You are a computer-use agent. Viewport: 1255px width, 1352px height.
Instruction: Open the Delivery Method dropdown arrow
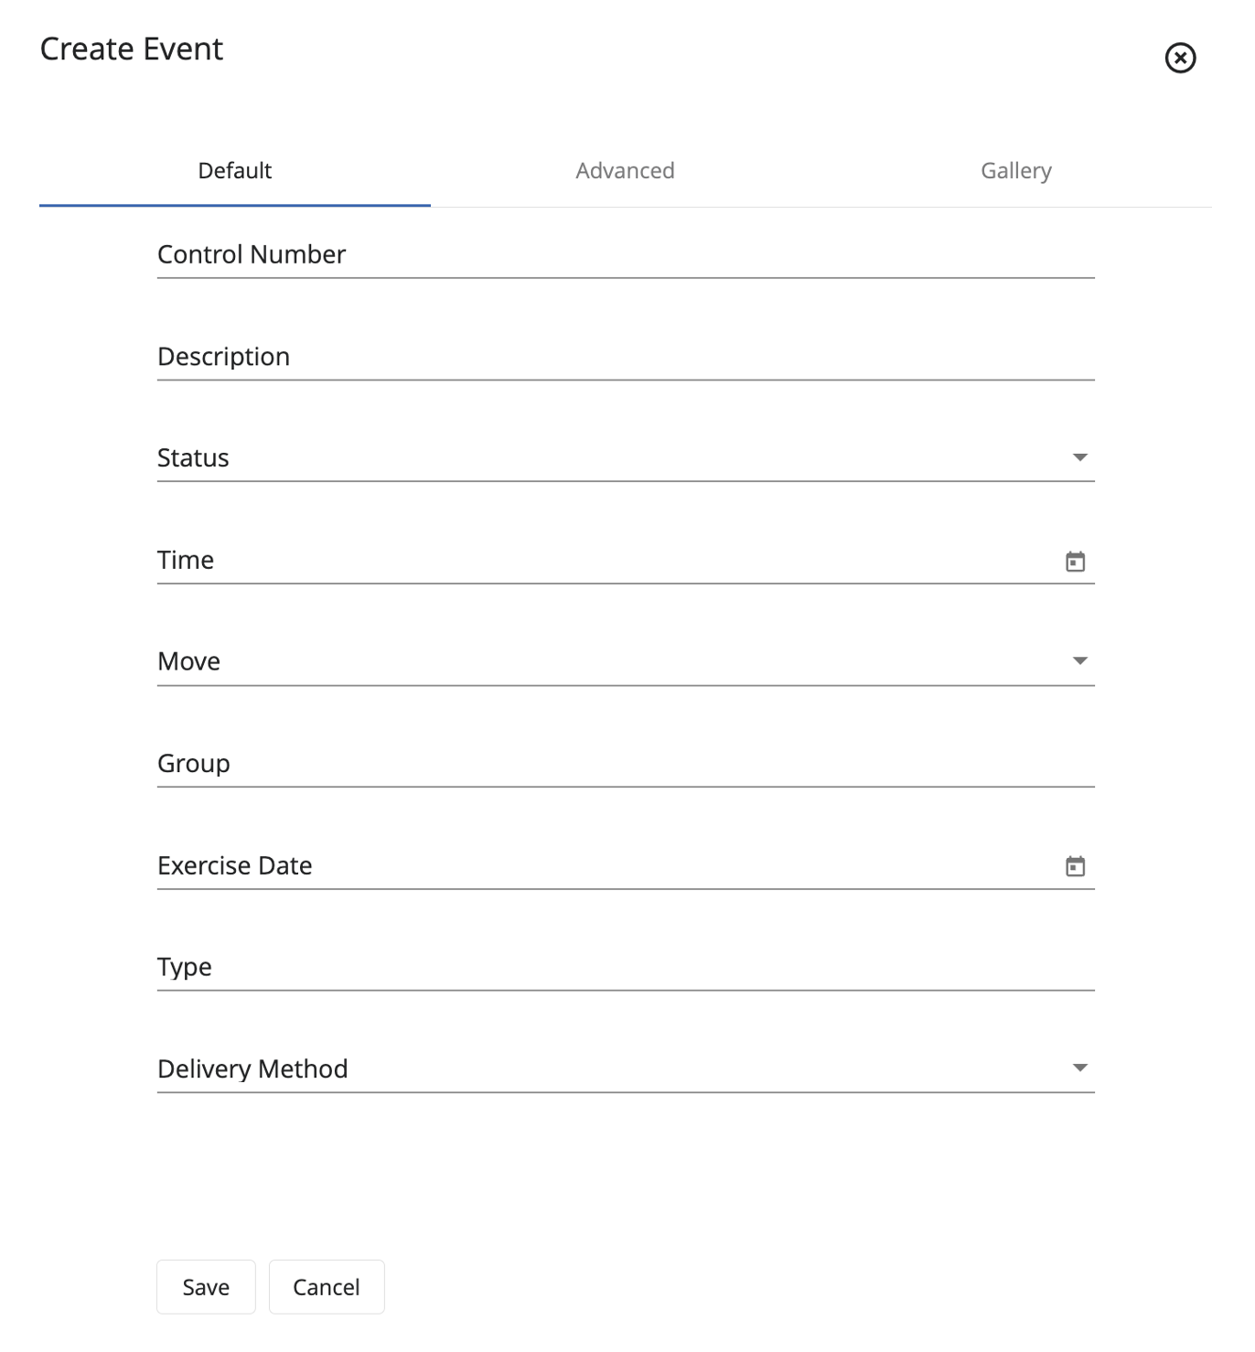tap(1079, 1068)
